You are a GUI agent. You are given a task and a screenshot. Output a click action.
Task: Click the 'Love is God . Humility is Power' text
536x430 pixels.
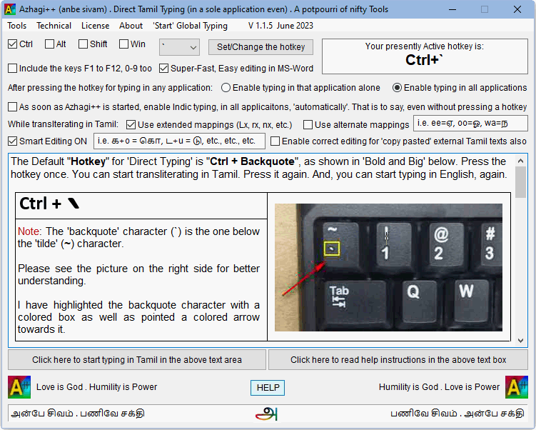click(97, 387)
